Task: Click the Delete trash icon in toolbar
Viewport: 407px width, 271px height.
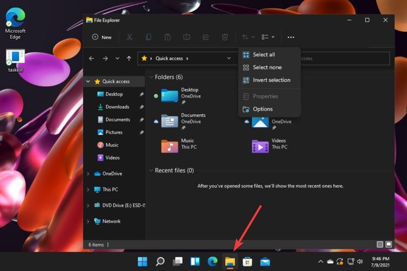Action: (x=225, y=37)
